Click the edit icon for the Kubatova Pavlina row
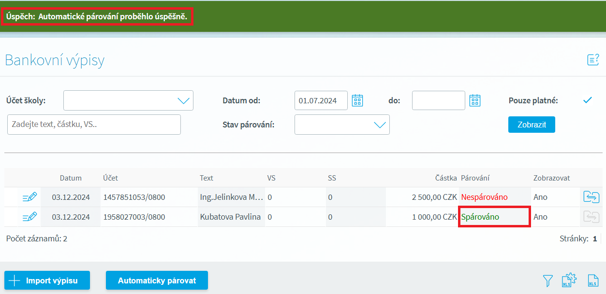Viewport: 606px width, 294px height. [30, 217]
